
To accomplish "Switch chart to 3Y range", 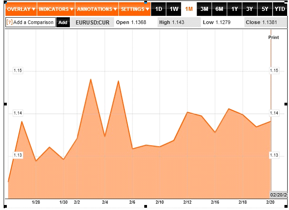I will (249, 9).
